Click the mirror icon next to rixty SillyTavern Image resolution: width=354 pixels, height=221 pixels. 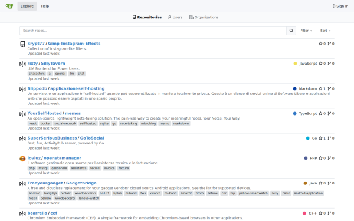(x=22, y=64)
